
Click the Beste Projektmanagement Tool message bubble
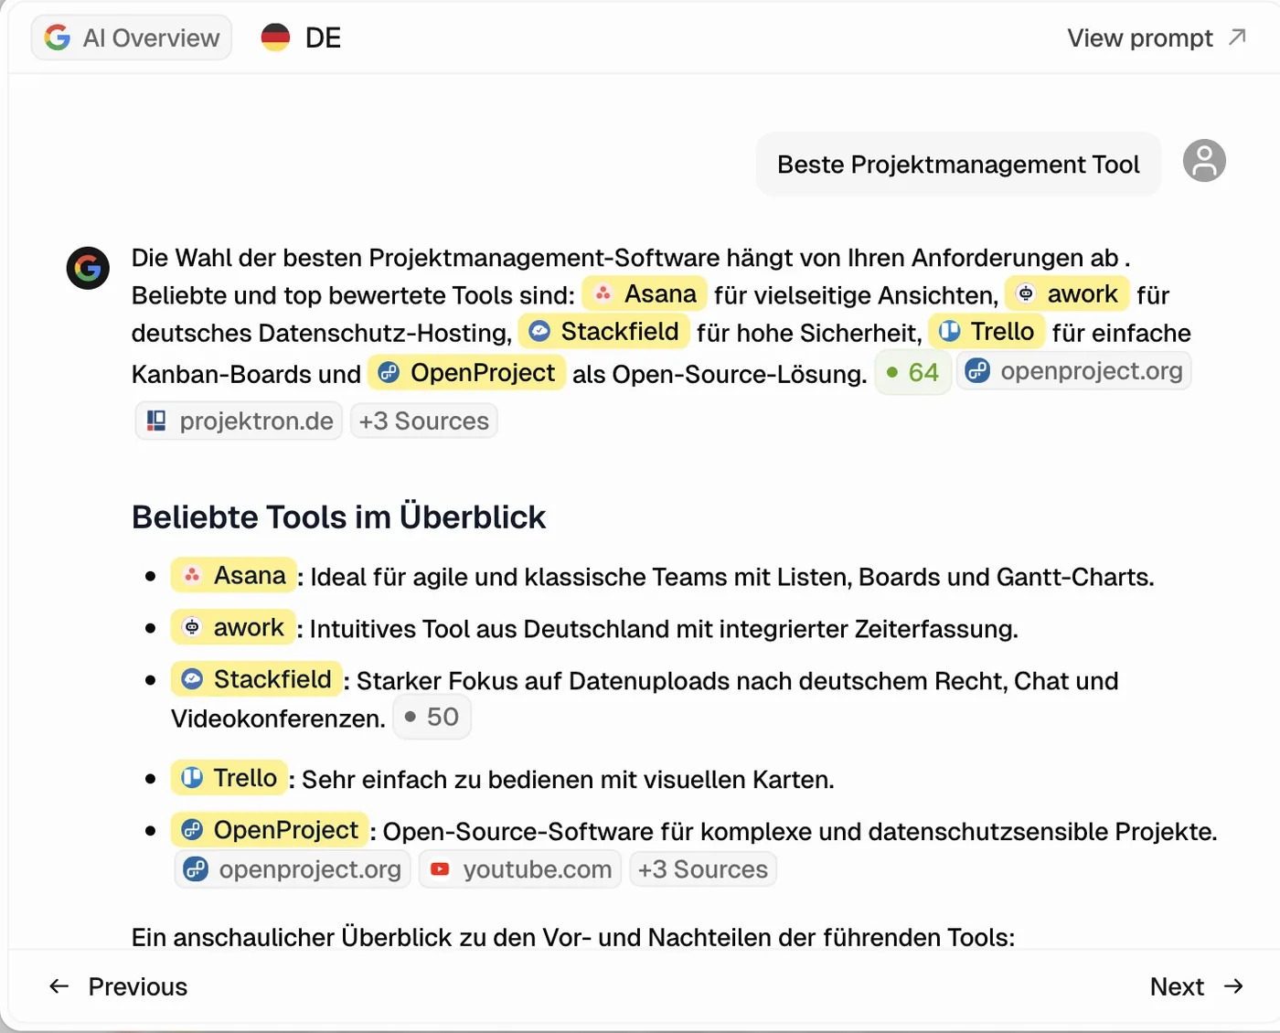coord(958,165)
